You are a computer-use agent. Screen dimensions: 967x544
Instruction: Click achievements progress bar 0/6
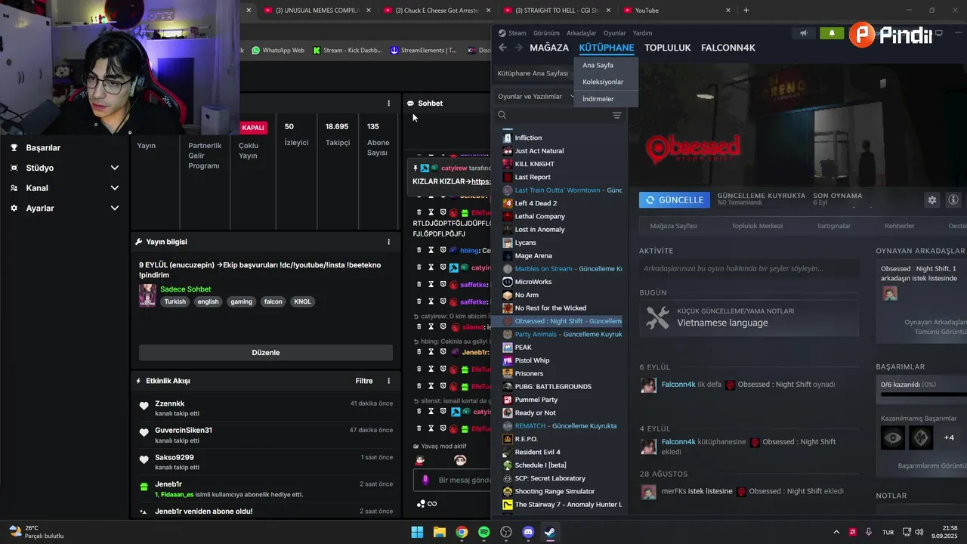[923, 394]
